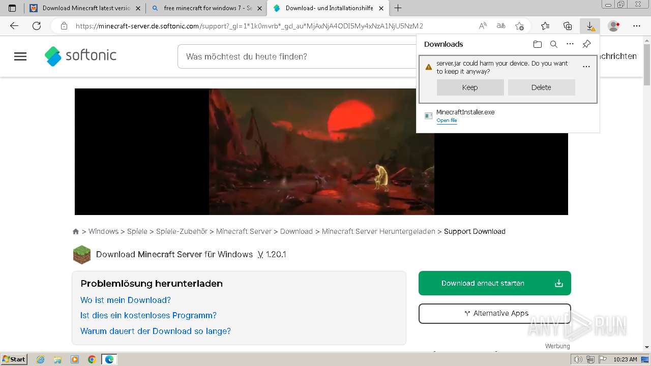
Task: Open the tab actions menu icon
Action: [12, 8]
